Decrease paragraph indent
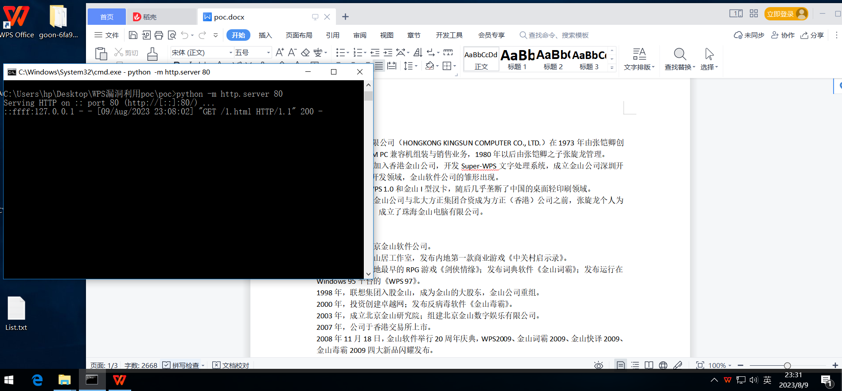The height and width of the screenshot is (391, 842). tap(375, 52)
